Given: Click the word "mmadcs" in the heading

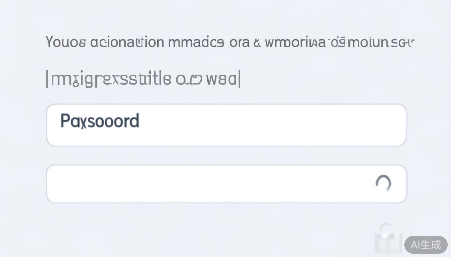Looking at the screenshot, I should (197, 42).
